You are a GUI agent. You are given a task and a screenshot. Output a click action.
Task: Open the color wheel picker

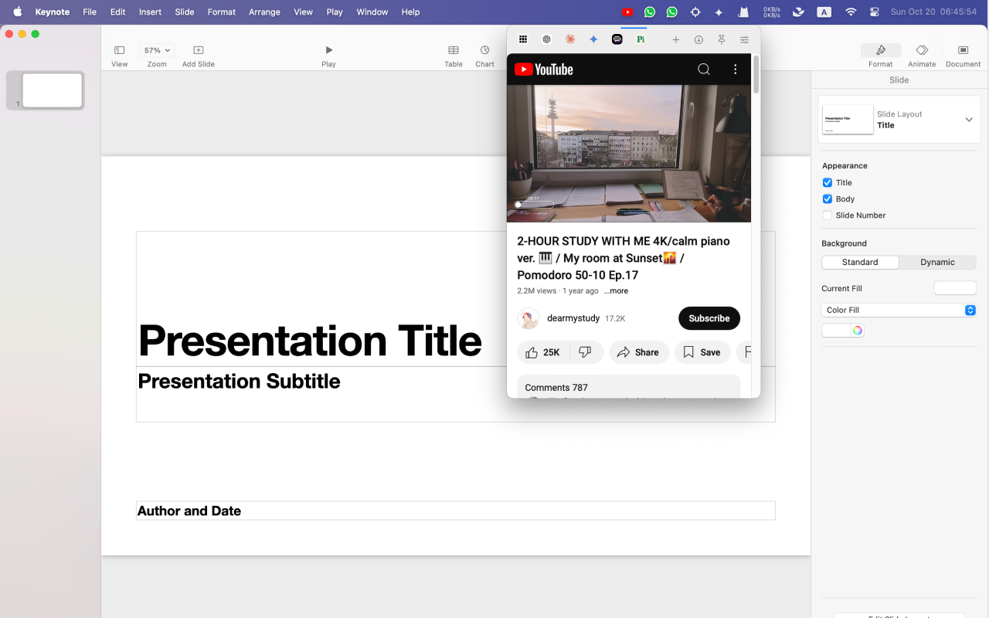(857, 331)
